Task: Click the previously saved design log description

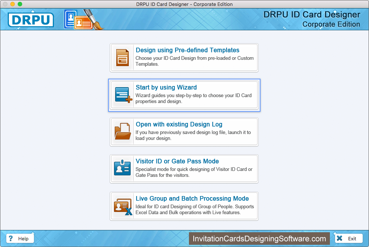Action: pyautogui.click(x=193, y=135)
